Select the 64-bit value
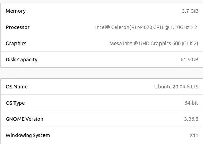 pyautogui.click(x=191, y=103)
